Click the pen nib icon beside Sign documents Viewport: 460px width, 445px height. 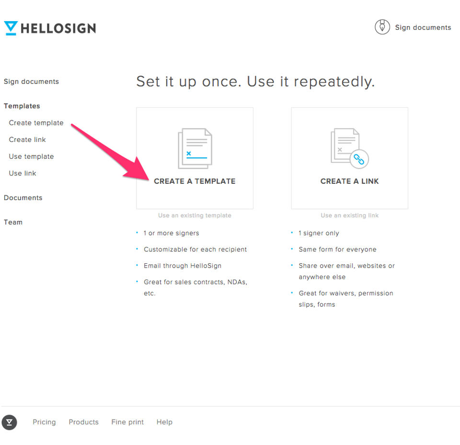382,27
